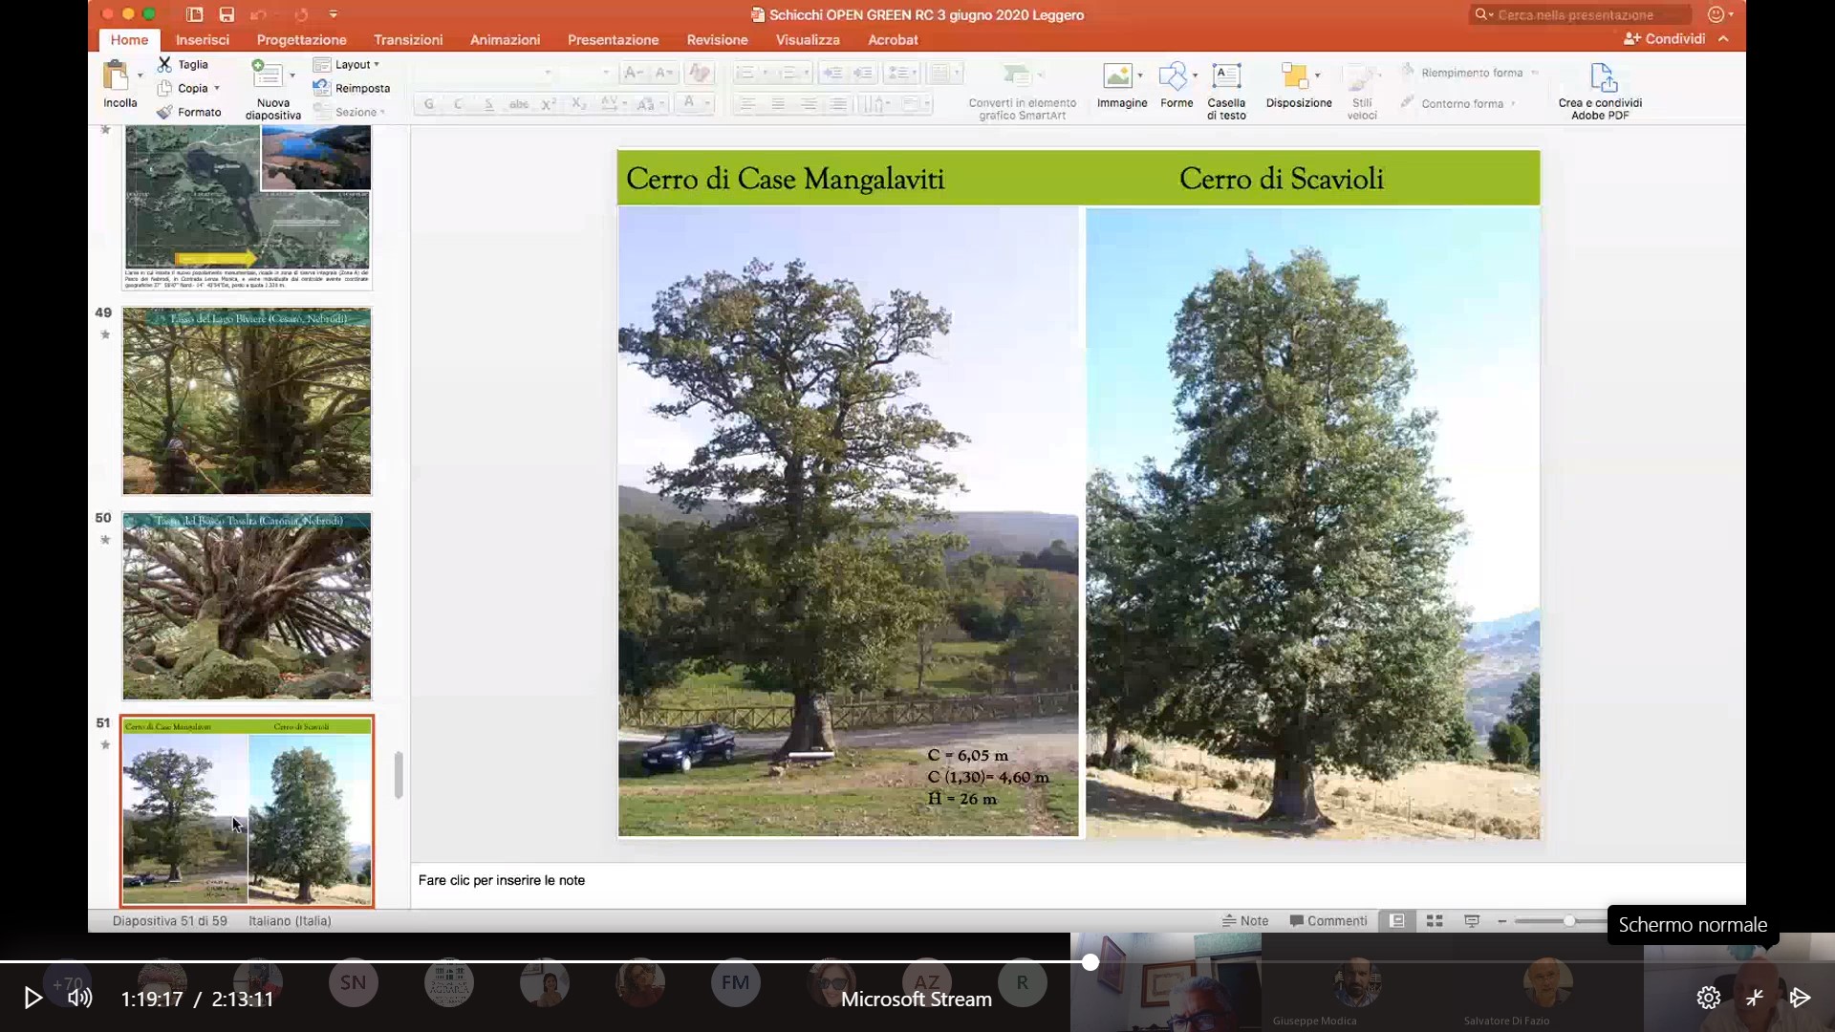
Task: Open video settings gear icon
Action: (x=1708, y=999)
